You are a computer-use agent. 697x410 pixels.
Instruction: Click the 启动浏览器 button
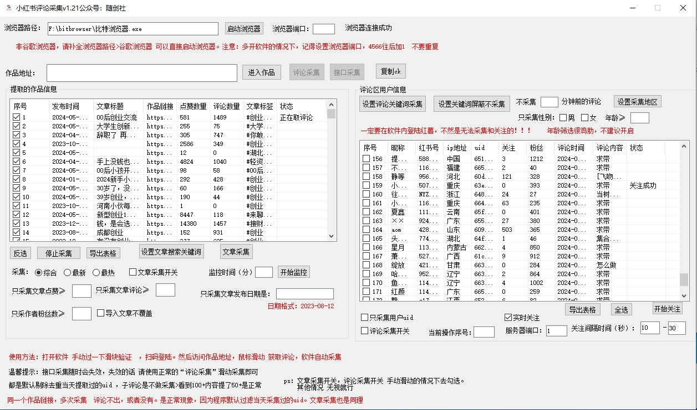coord(244,29)
